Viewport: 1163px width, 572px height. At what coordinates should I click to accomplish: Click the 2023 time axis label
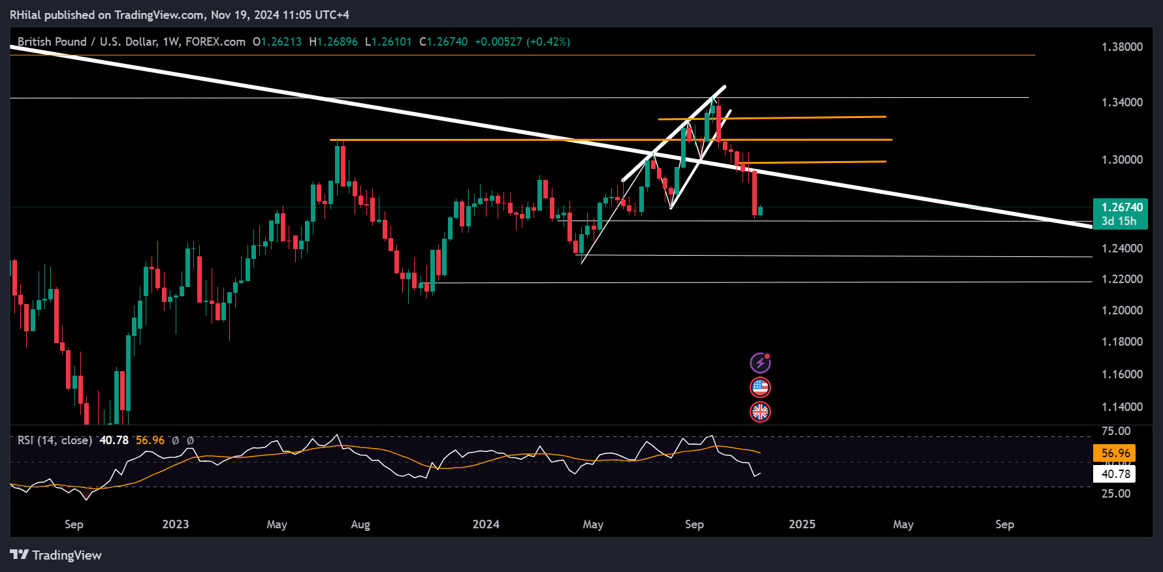175,524
